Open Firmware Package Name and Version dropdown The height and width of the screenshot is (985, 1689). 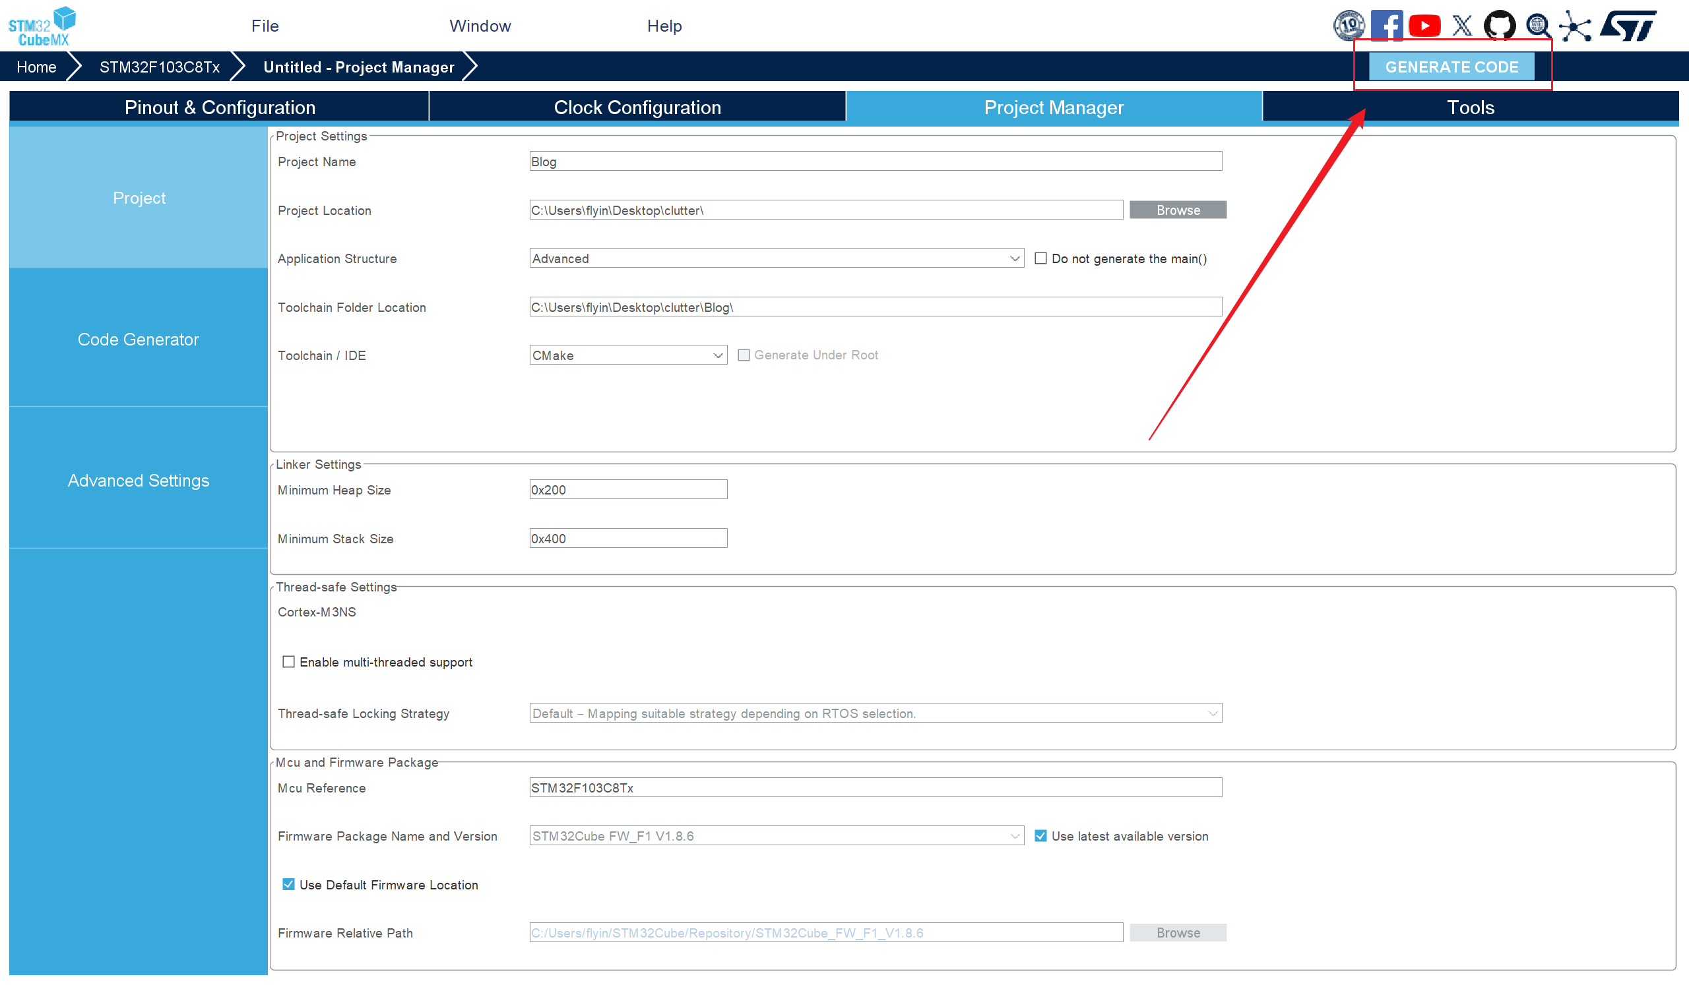(x=776, y=836)
